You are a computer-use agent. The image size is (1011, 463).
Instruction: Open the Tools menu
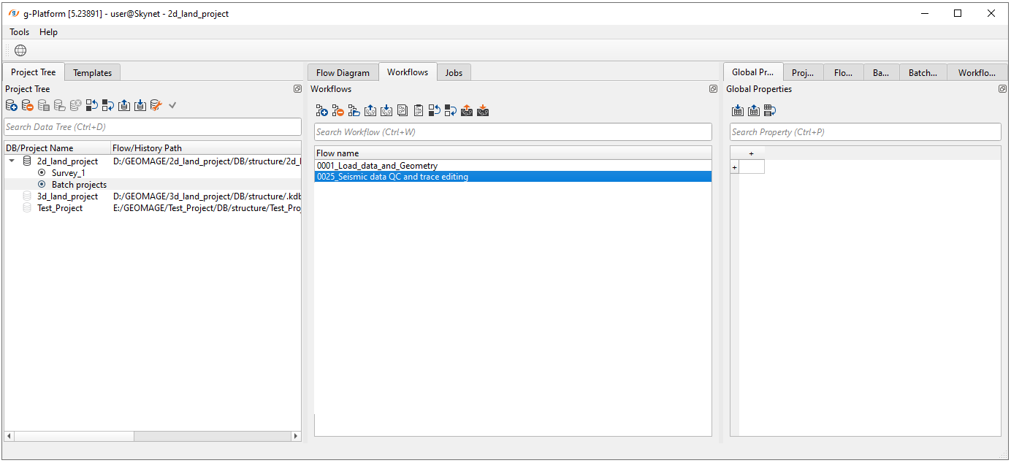[20, 32]
